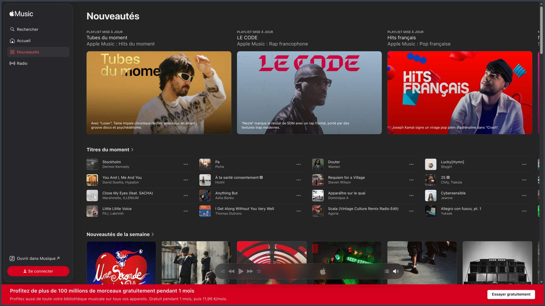Open the playback queue list icon

pos(387,271)
